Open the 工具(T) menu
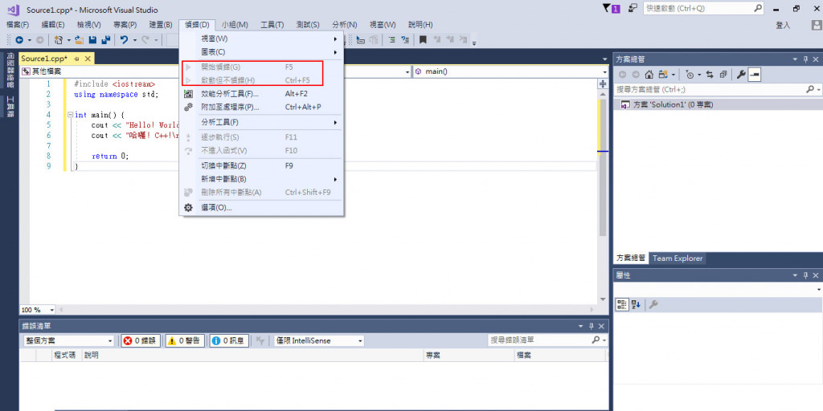This screenshot has width=823, height=411. pyautogui.click(x=272, y=25)
